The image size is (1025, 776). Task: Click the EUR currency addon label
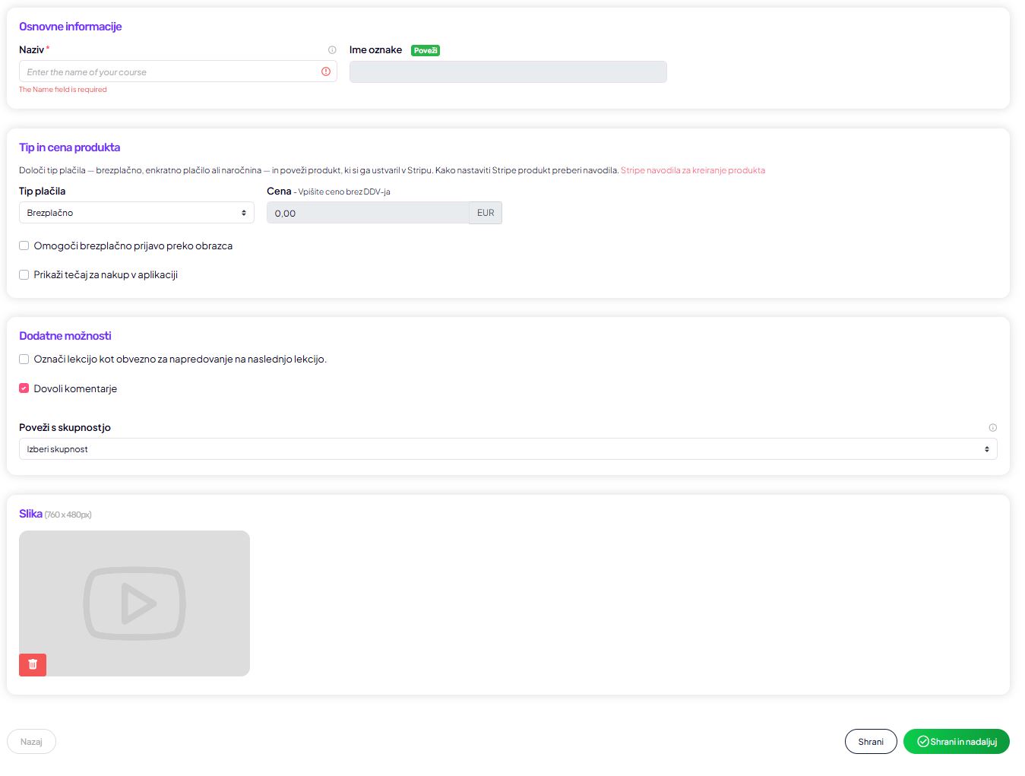pyautogui.click(x=486, y=214)
